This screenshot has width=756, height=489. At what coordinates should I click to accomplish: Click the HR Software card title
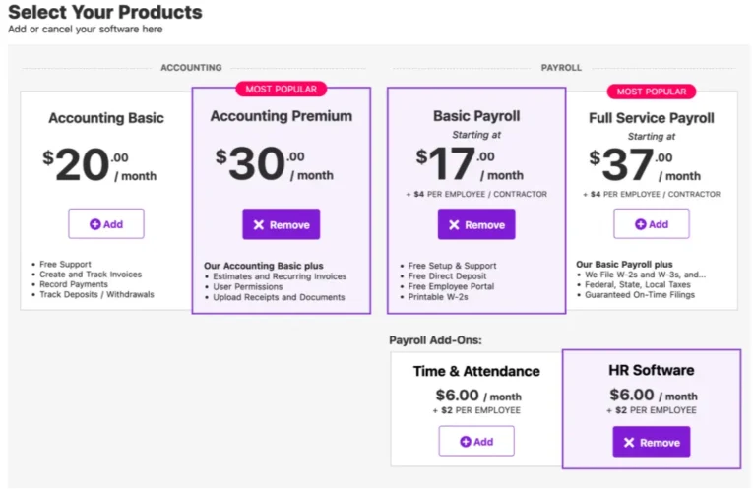click(x=652, y=370)
